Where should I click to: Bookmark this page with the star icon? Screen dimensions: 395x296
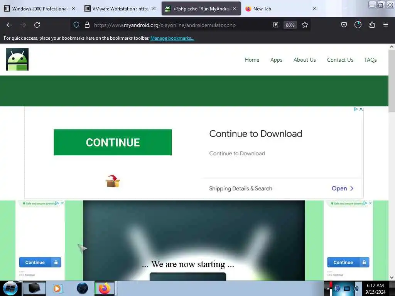[x=305, y=25]
